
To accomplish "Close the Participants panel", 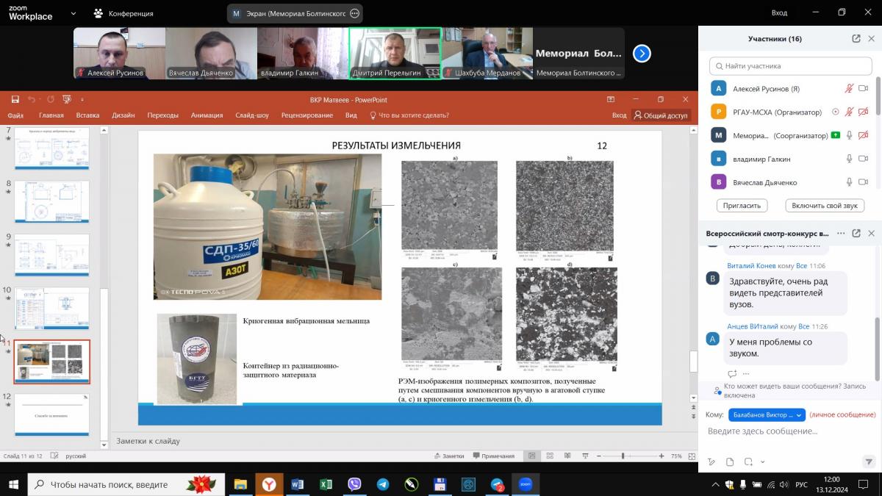I will click(872, 39).
